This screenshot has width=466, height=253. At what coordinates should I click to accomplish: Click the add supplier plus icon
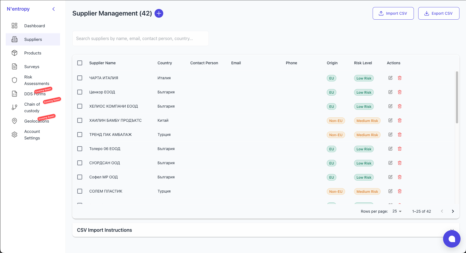(159, 13)
